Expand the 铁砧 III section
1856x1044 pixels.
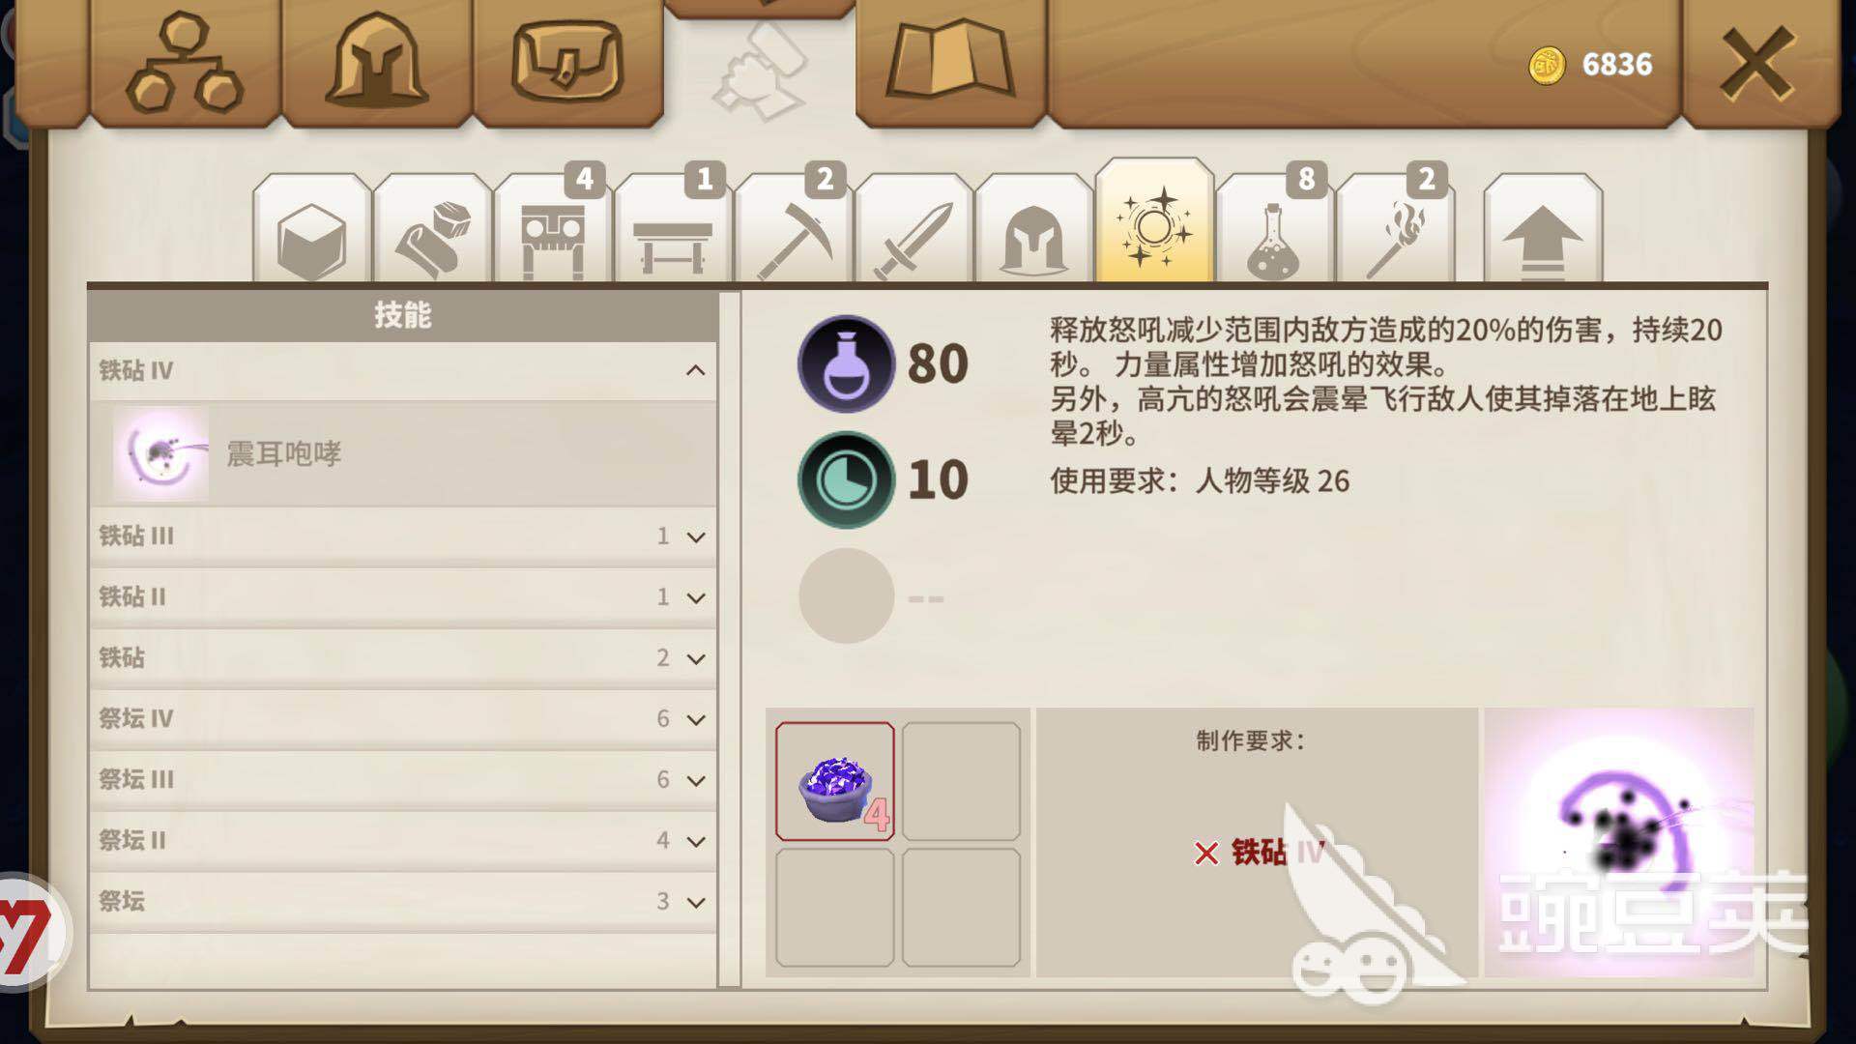(x=402, y=536)
